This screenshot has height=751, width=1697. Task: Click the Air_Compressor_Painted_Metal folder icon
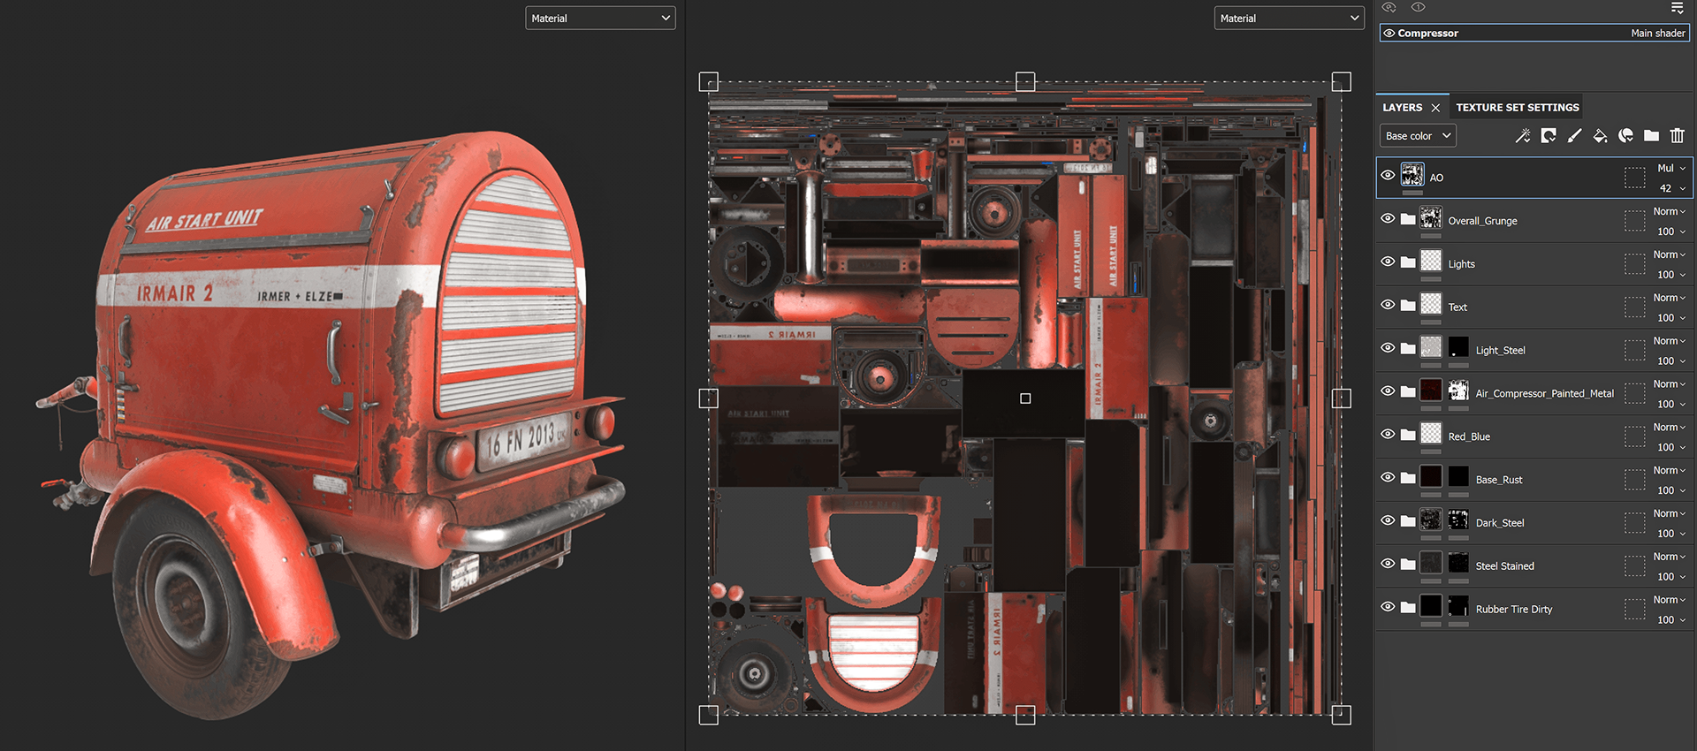[x=1408, y=392]
